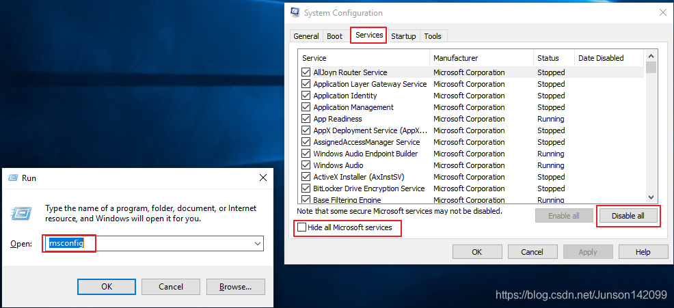Uncheck AllJoyn Router Service checkbox
Image resolution: width=674 pixels, height=308 pixels.
[x=306, y=72]
